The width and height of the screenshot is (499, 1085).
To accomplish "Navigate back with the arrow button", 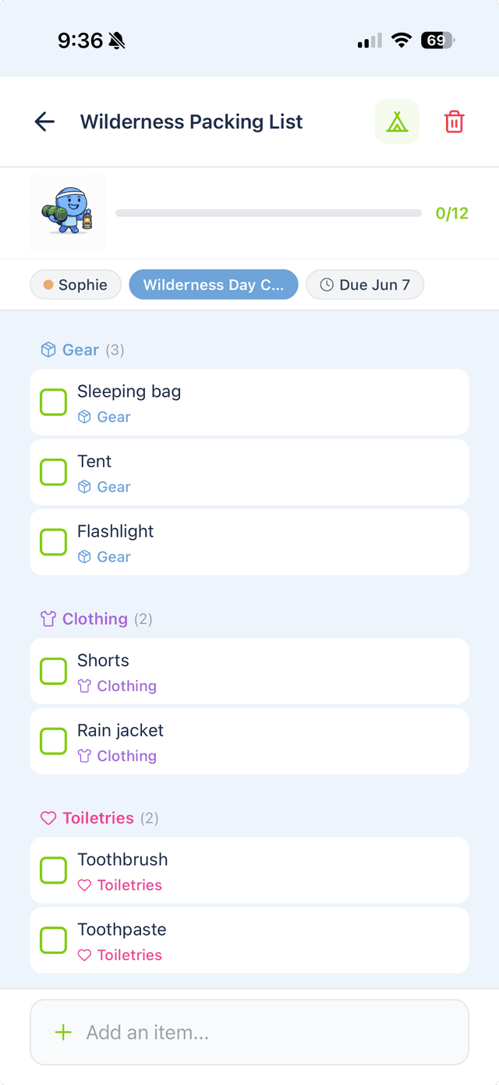I will 44,122.
